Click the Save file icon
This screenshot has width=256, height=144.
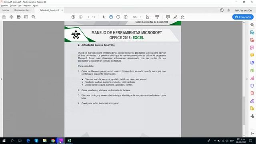click(x=4, y=17)
